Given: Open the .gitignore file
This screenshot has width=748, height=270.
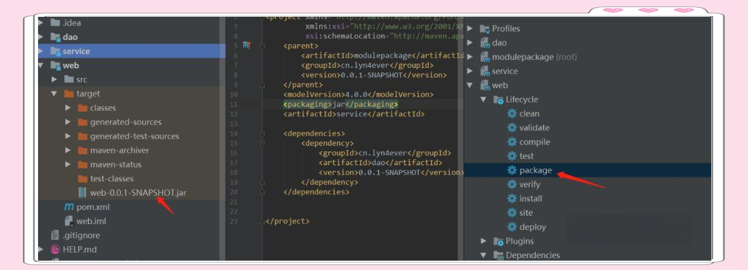Looking at the screenshot, I should 80,236.
